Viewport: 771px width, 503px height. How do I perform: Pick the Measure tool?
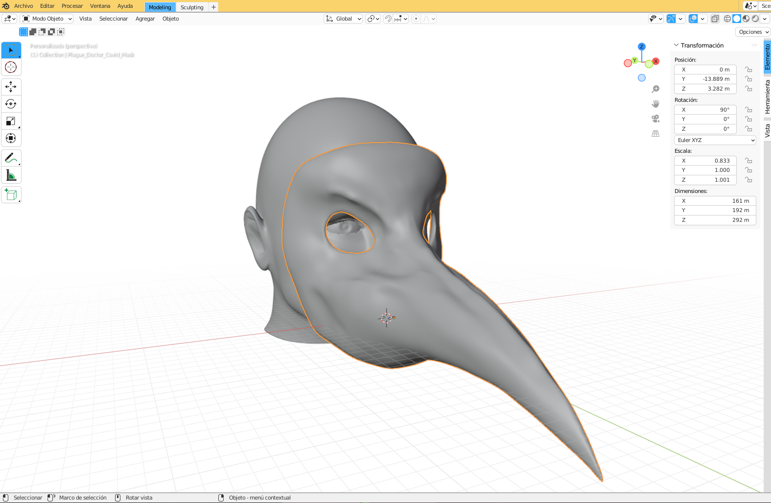point(11,175)
